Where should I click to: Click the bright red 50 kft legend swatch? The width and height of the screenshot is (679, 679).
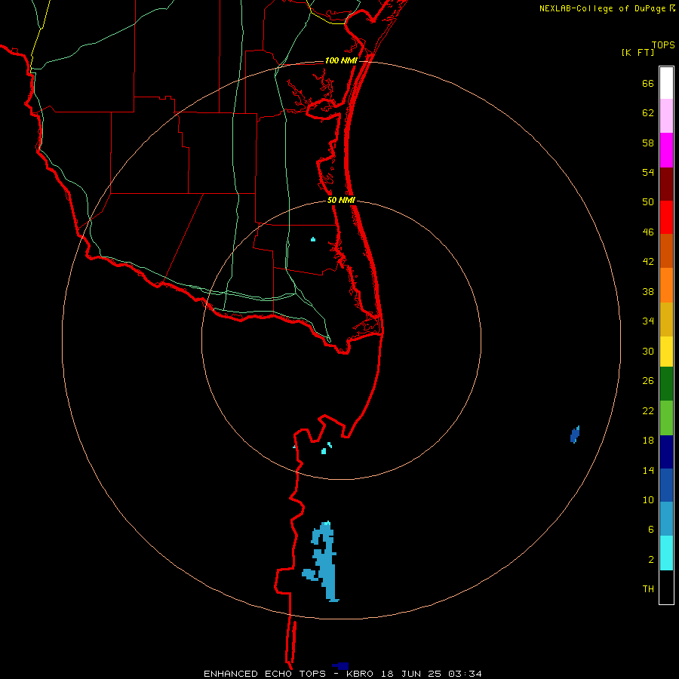tap(666, 217)
